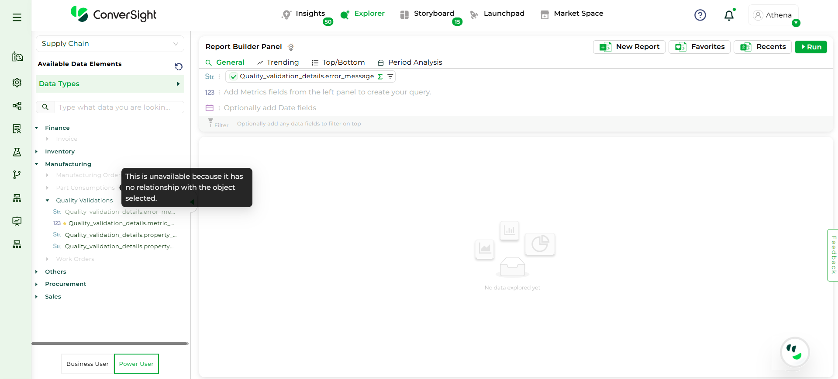Viewport: 838px width, 379px height.
Task: Expand the Inventory tree node
Action: click(x=37, y=152)
